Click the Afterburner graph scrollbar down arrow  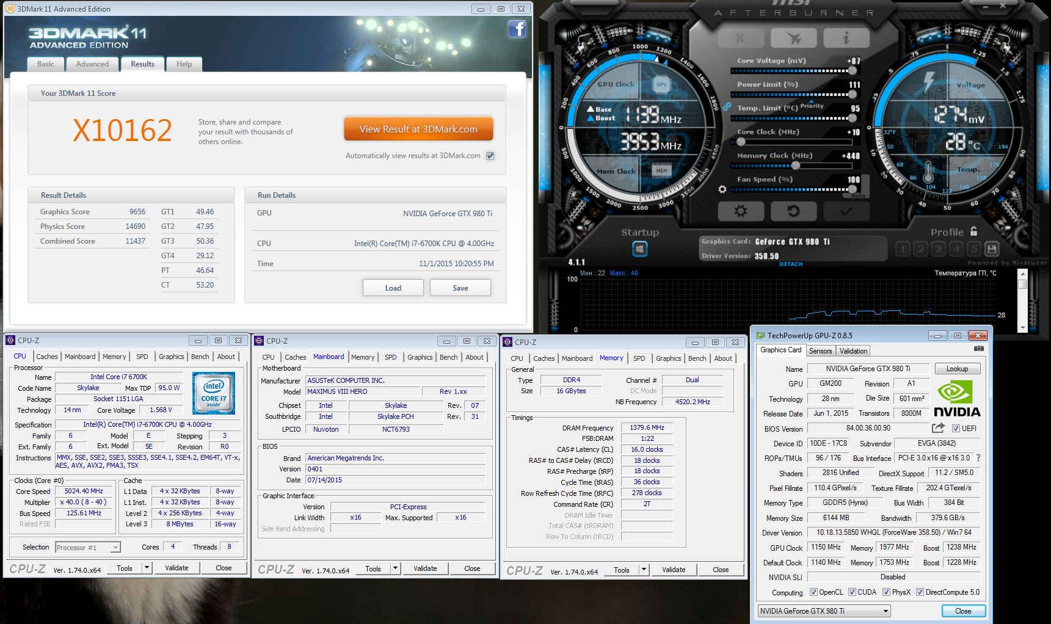[x=1023, y=328]
